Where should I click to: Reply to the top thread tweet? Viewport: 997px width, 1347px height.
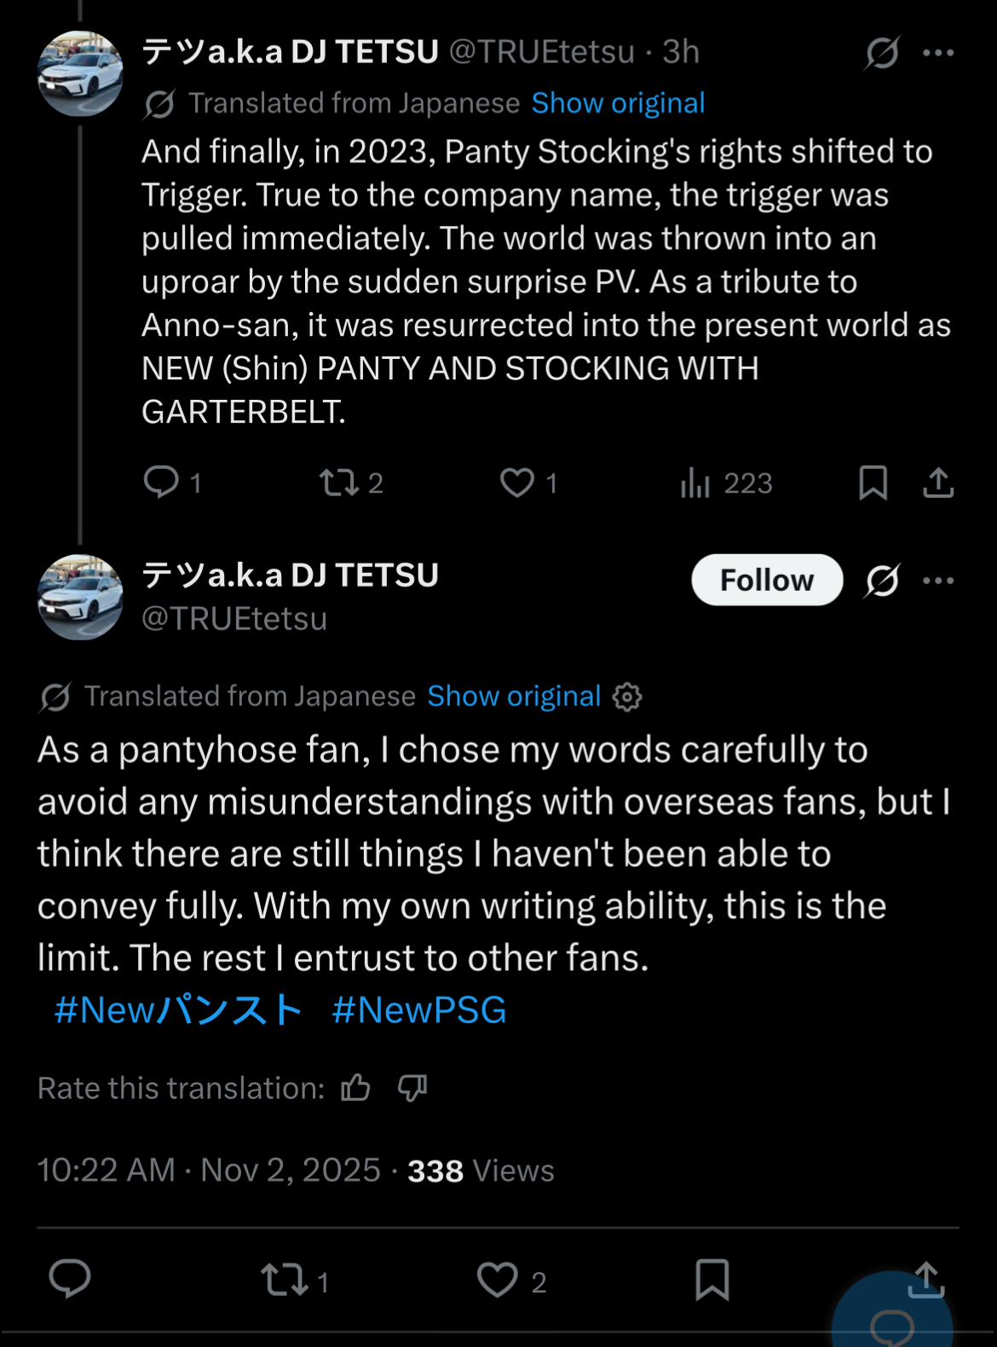click(161, 483)
